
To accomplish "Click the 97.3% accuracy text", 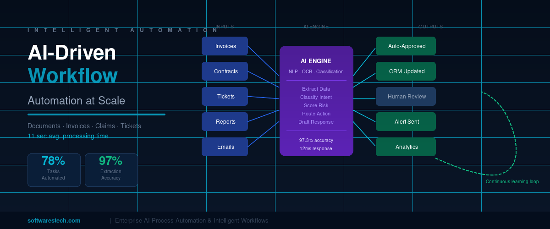I will (x=316, y=140).
